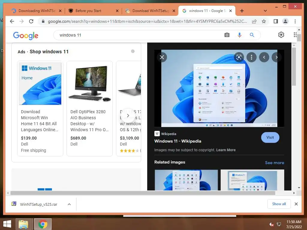
Task: Open the Windows 11 - Wikipedia title link
Action: click(x=177, y=141)
